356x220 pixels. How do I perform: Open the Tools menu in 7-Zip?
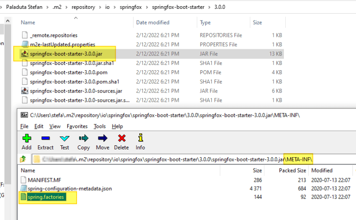pos(100,126)
